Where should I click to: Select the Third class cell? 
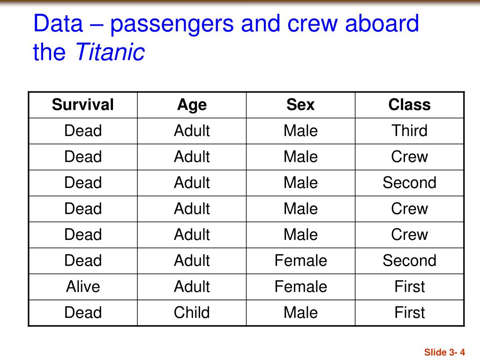410,131
